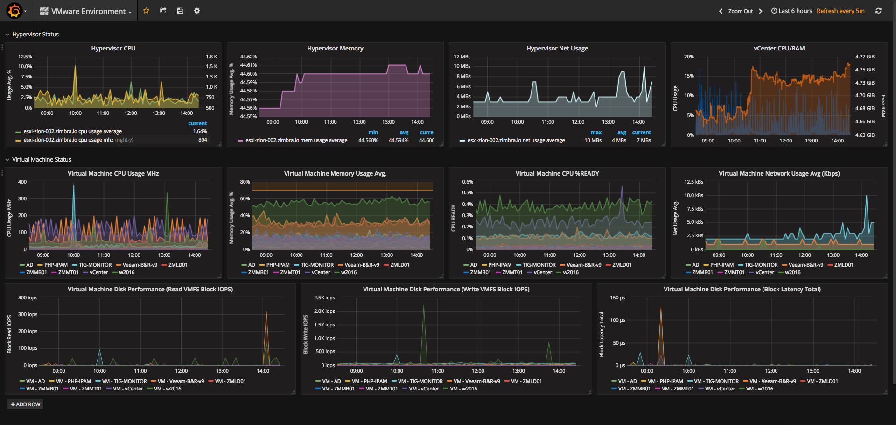Click ZMLD01 color line in Memory Usage legend
The height and width of the screenshot is (425, 896).
click(386, 265)
